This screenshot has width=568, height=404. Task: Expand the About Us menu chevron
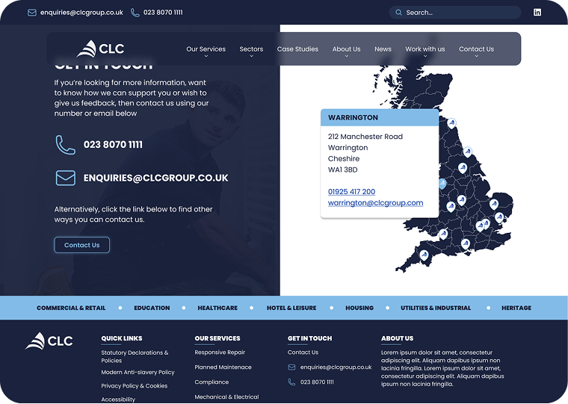click(x=346, y=56)
